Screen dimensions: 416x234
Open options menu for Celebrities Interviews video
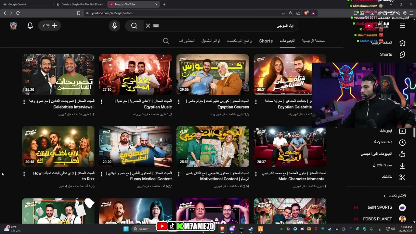[24, 102]
